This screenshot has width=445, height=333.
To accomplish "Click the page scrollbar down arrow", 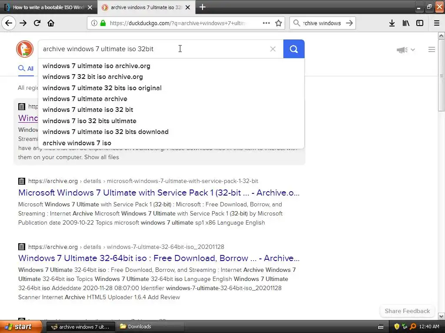I will (442, 316).
